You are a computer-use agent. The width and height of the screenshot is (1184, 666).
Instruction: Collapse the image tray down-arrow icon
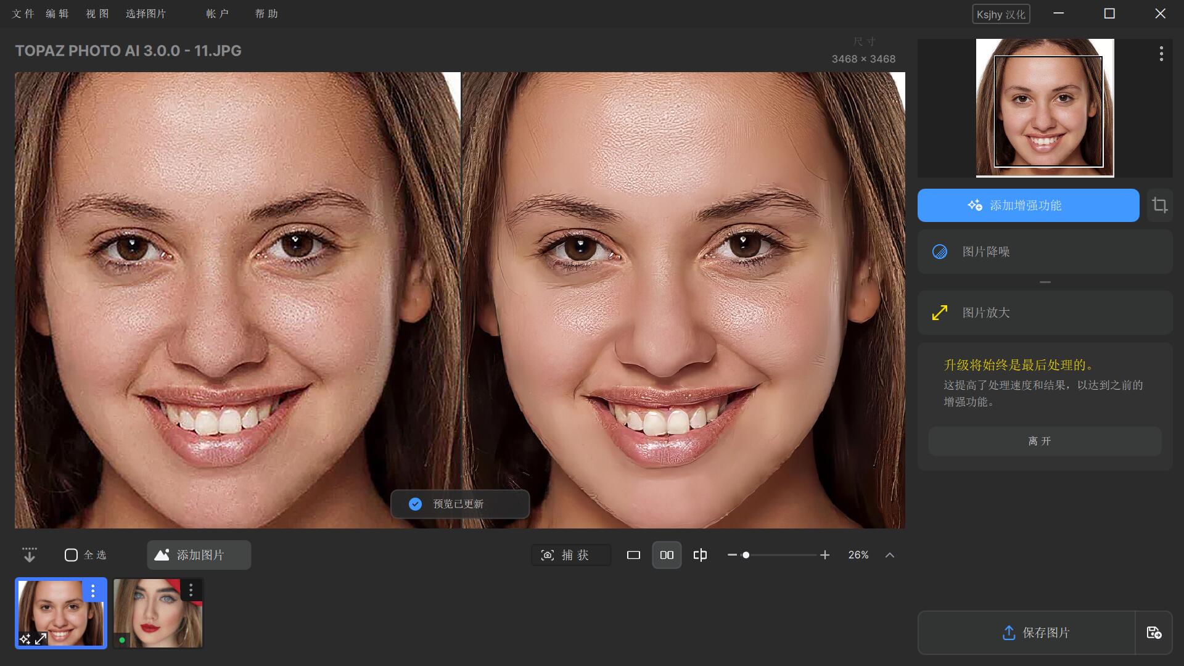[29, 555]
